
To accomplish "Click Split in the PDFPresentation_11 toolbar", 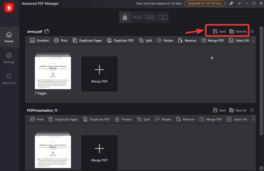I will coord(143,119).
